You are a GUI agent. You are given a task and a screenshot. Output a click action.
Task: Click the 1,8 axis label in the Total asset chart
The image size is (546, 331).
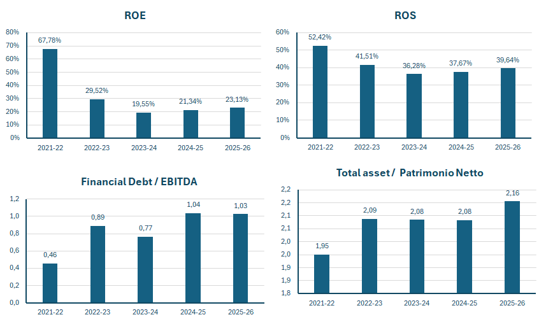click(286, 293)
